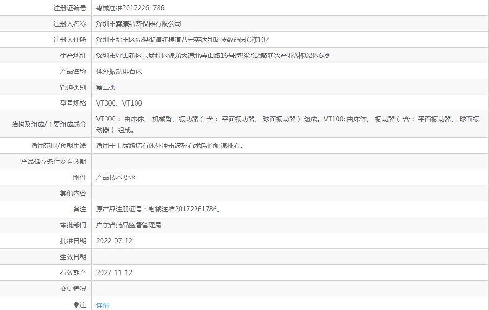Click the 适用范围/预期用途 label

coord(58,146)
